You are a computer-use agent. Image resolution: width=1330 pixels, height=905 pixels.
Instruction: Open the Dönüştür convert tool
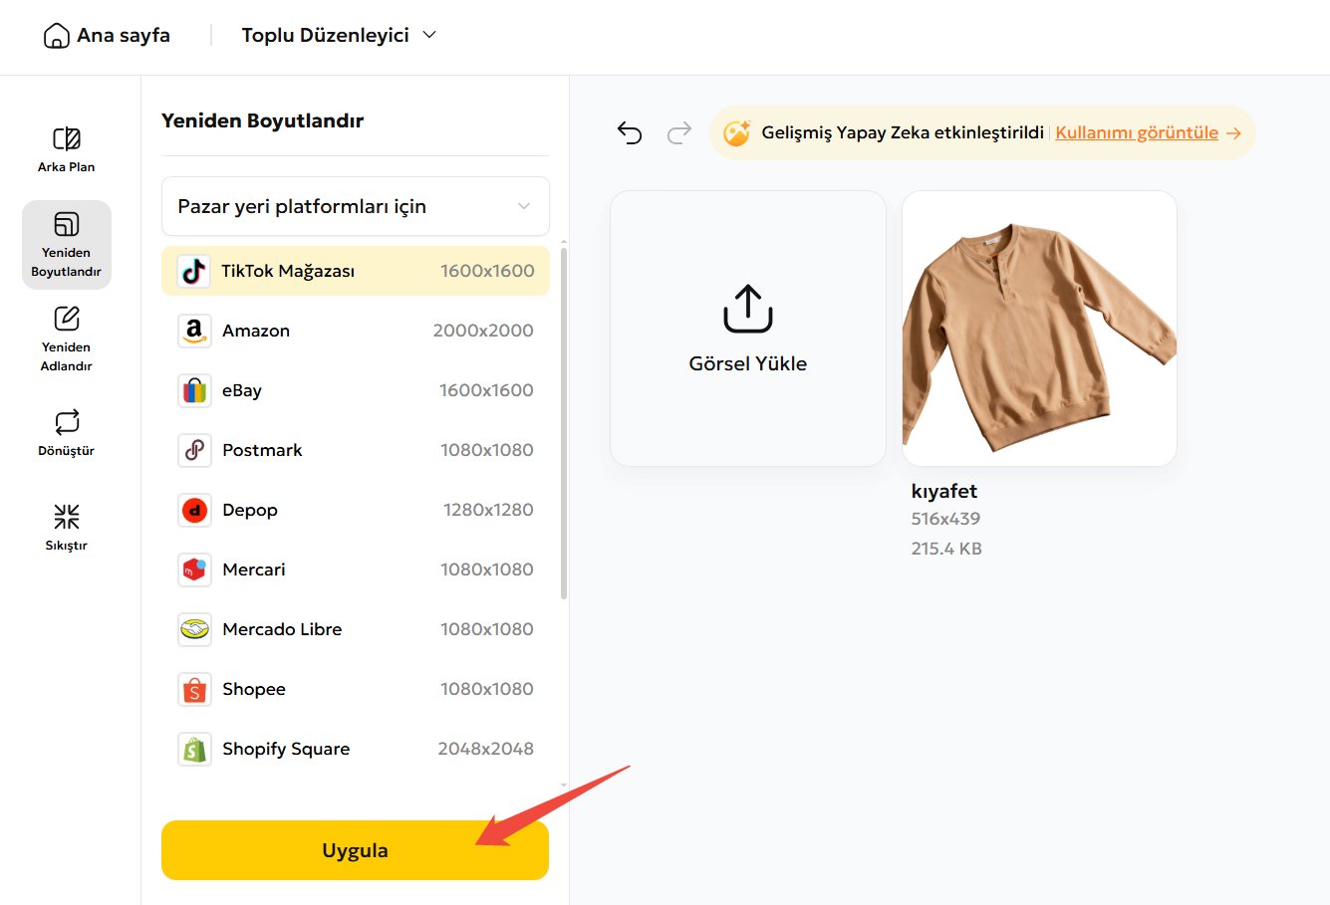(x=66, y=433)
